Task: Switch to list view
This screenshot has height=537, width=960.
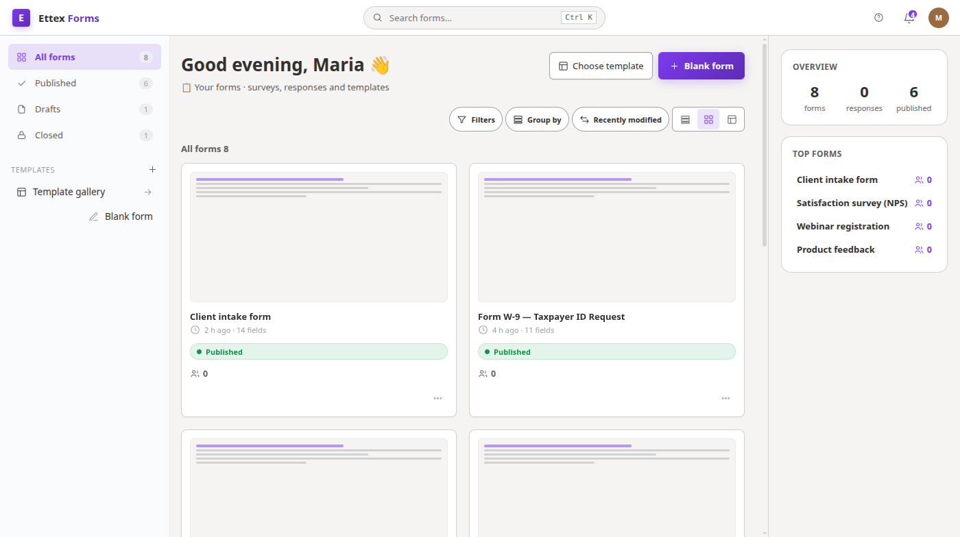Action: [x=685, y=120]
